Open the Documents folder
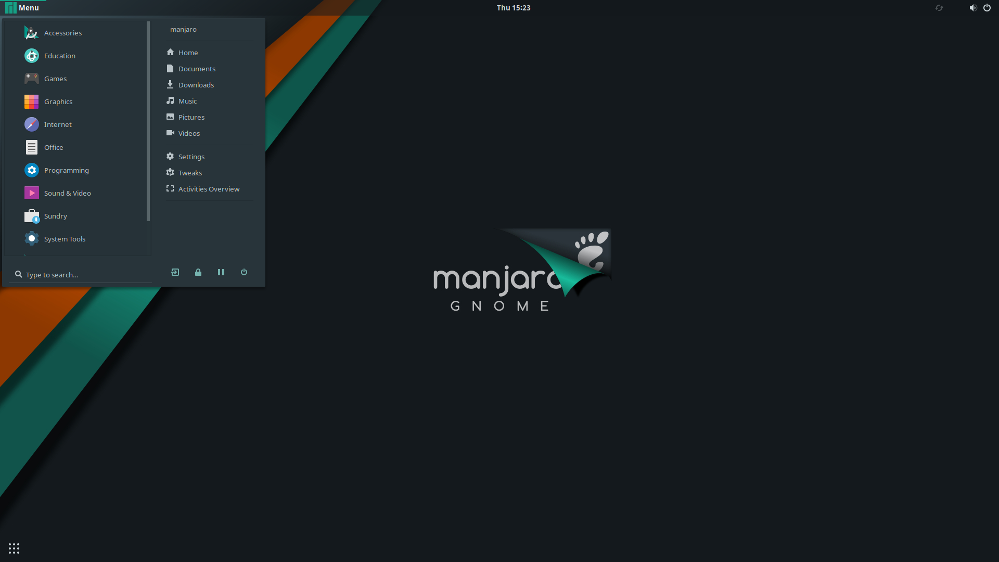Viewport: 999px width, 562px height. click(196, 68)
